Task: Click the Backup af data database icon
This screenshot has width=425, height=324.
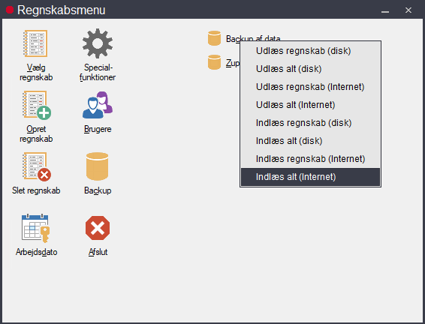Action: 214,38
